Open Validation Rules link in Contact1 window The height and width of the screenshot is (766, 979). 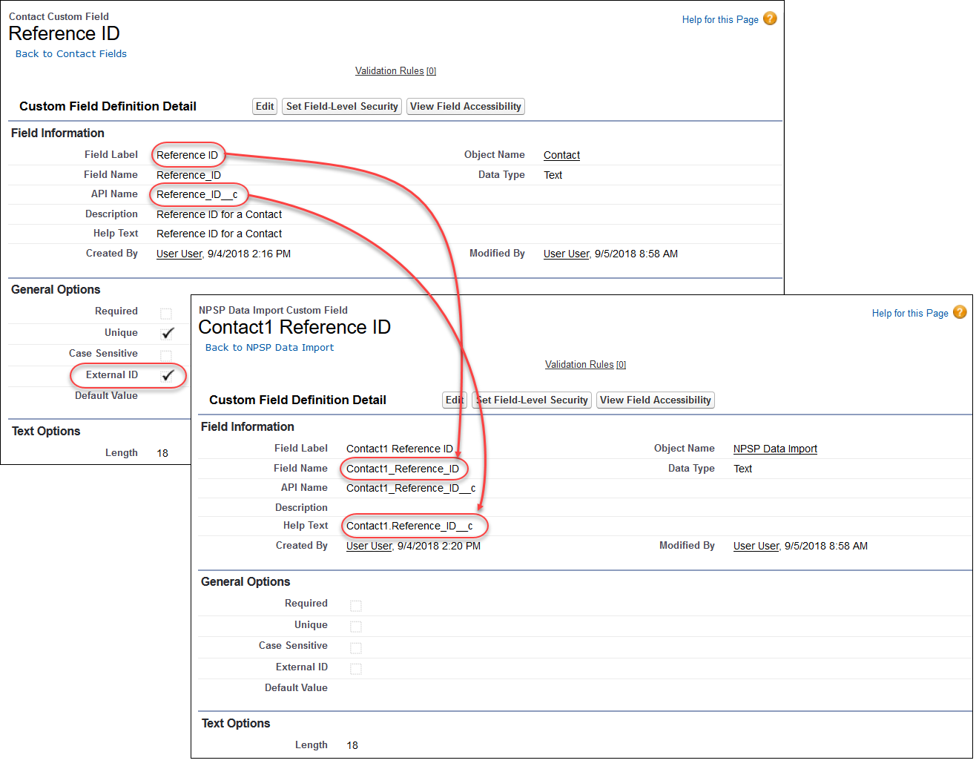[585, 365]
